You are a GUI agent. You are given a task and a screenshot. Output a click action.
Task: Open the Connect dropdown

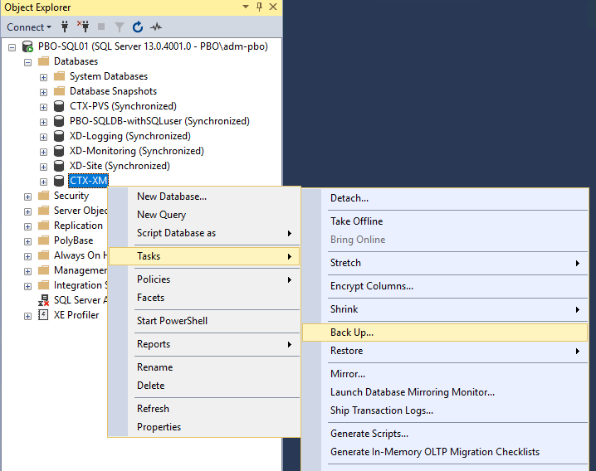click(29, 27)
